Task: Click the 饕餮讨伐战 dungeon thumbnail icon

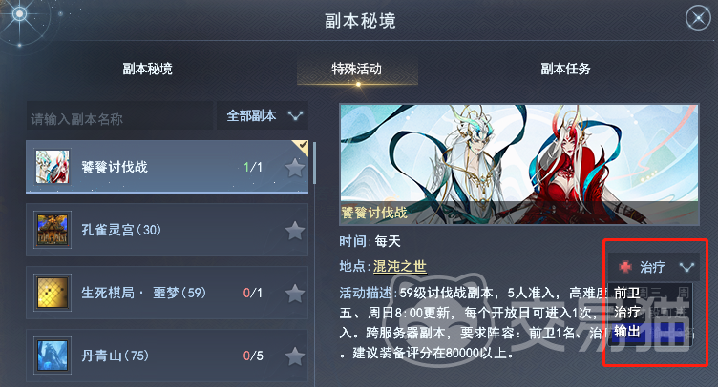Action: [x=53, y=167]
